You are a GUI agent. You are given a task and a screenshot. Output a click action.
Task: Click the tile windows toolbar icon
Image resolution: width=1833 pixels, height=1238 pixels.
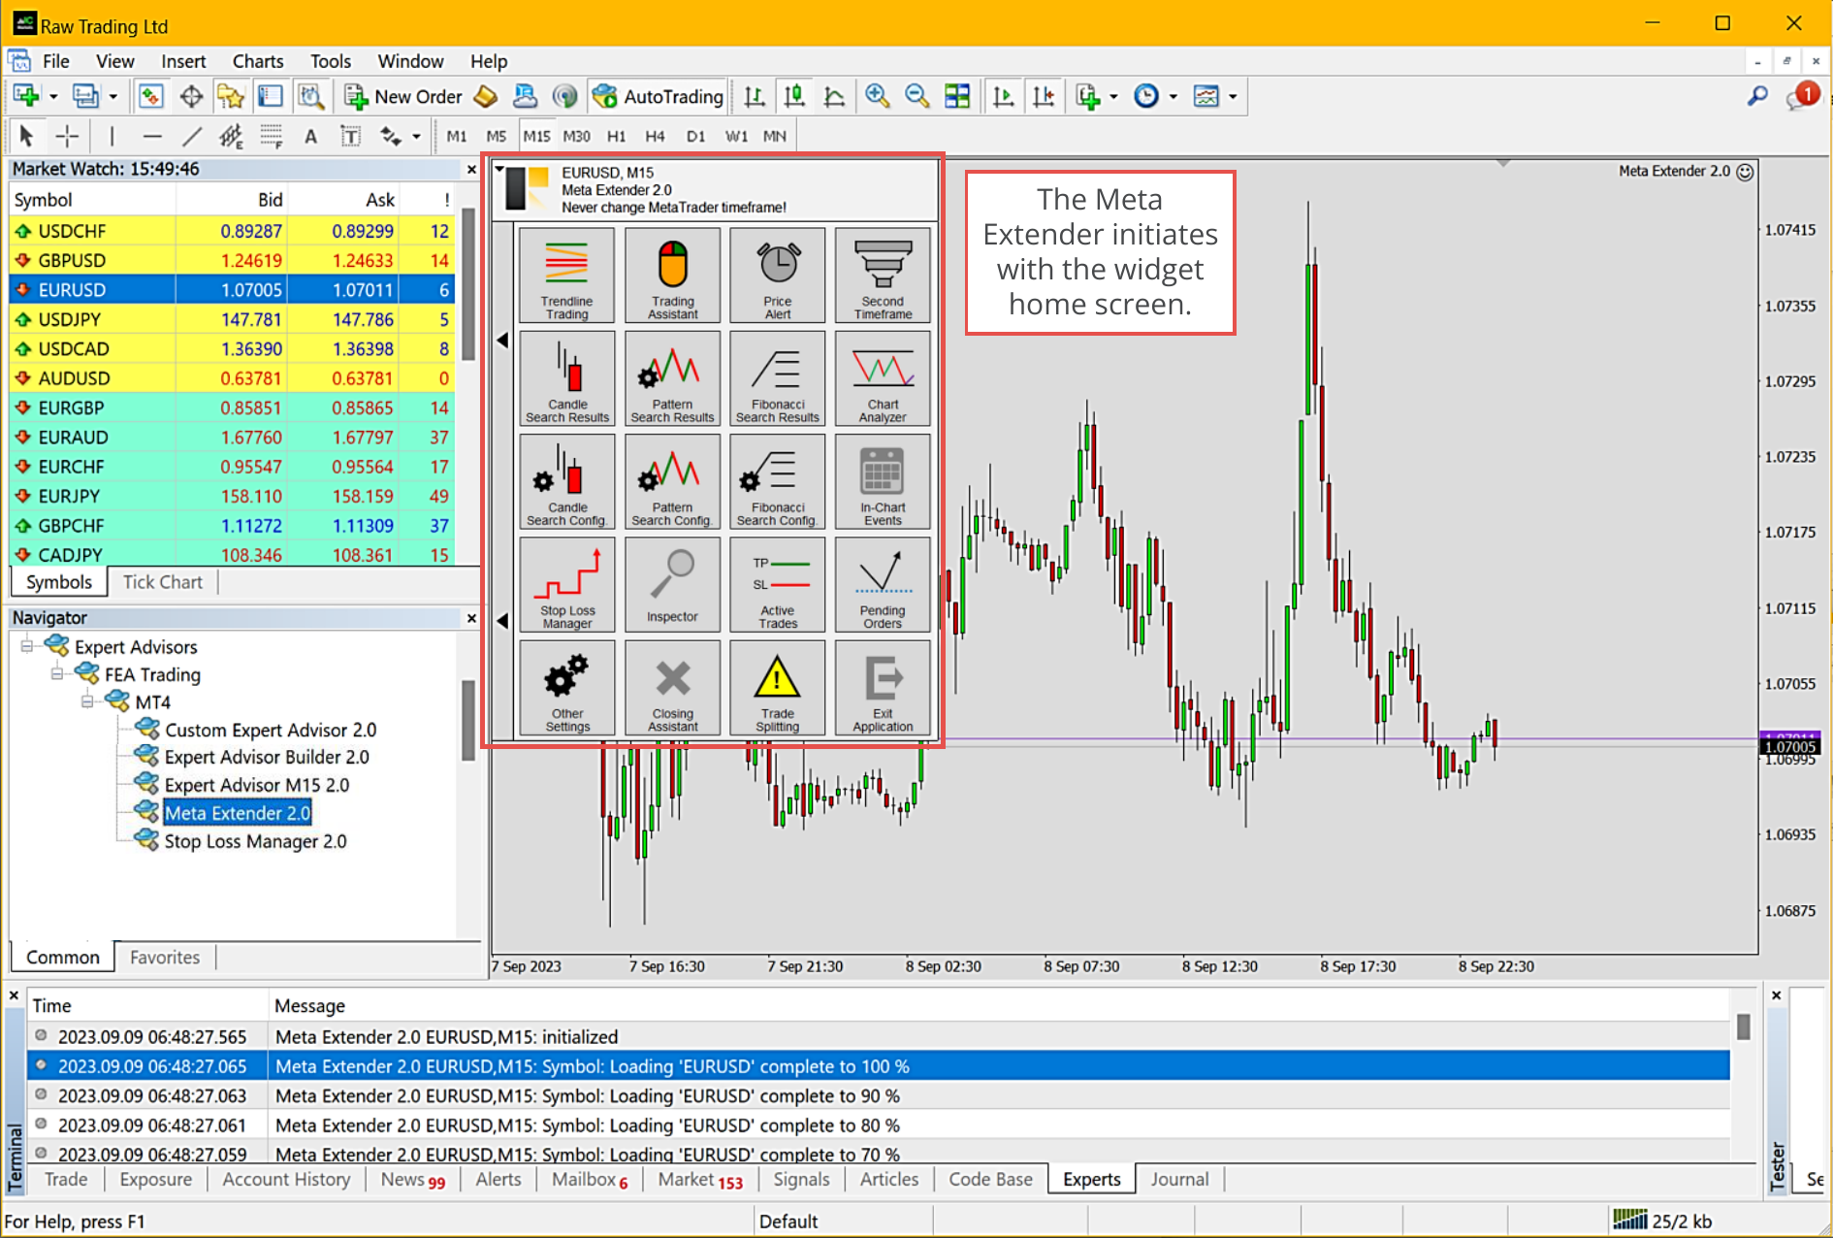[x=957, y=96]
